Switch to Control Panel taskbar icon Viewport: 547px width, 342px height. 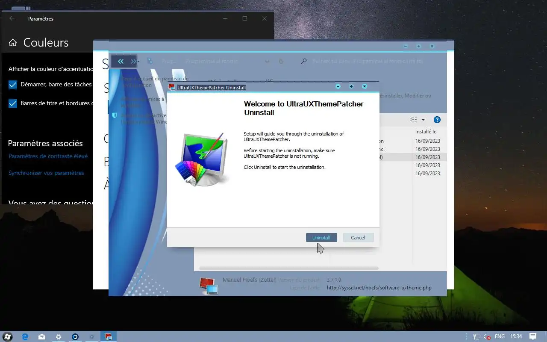[92, 336]
